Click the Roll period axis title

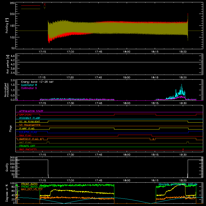[x=8, y=64]
